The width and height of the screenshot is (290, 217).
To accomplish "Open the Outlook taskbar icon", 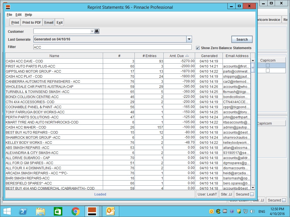I will coord(110,211).
